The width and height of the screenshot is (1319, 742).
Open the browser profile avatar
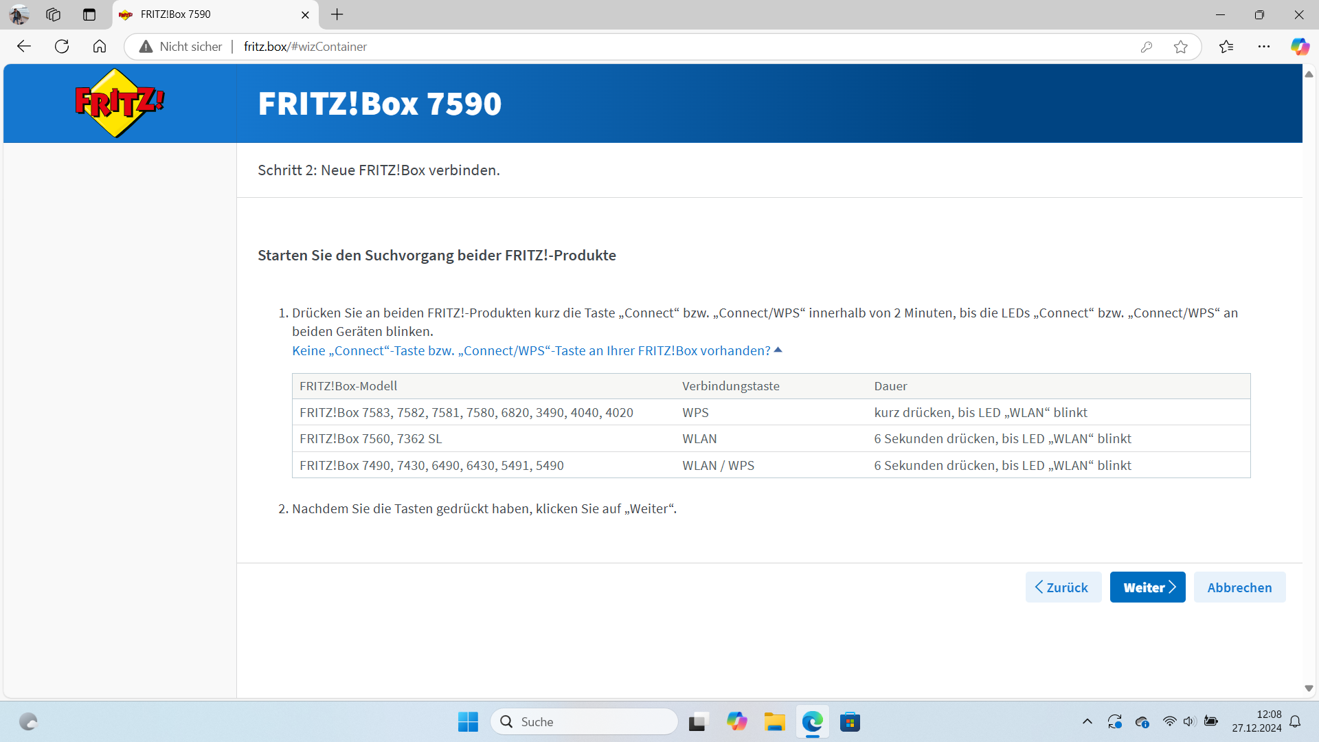(x=19, y=14)
